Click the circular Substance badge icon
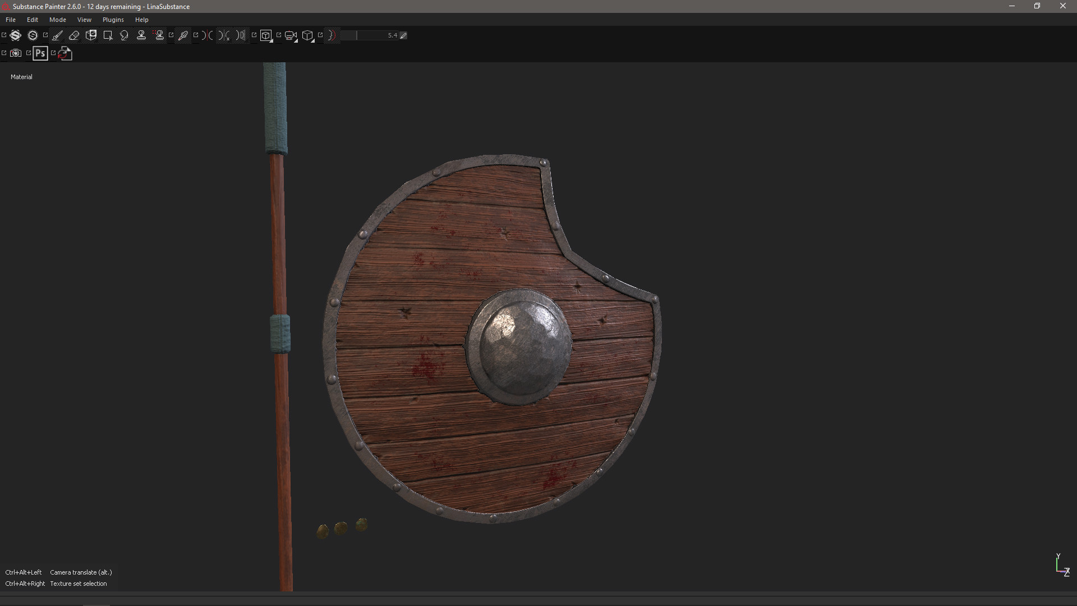Image resolution: width=1077 pixels, height=606 pixels. (x=33, y=35)
